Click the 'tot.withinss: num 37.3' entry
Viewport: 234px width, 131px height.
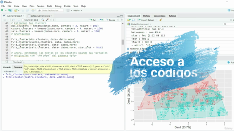[147, 29]
